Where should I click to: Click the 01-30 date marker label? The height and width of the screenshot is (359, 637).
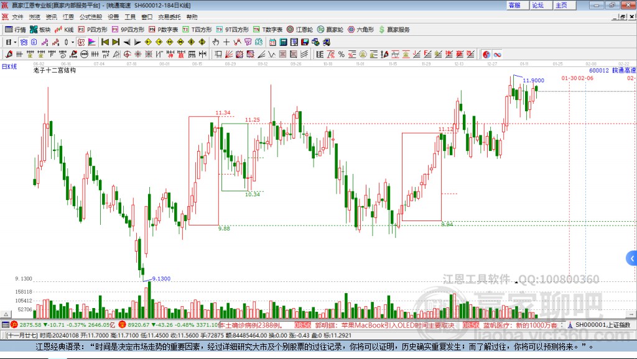[569, 78]
